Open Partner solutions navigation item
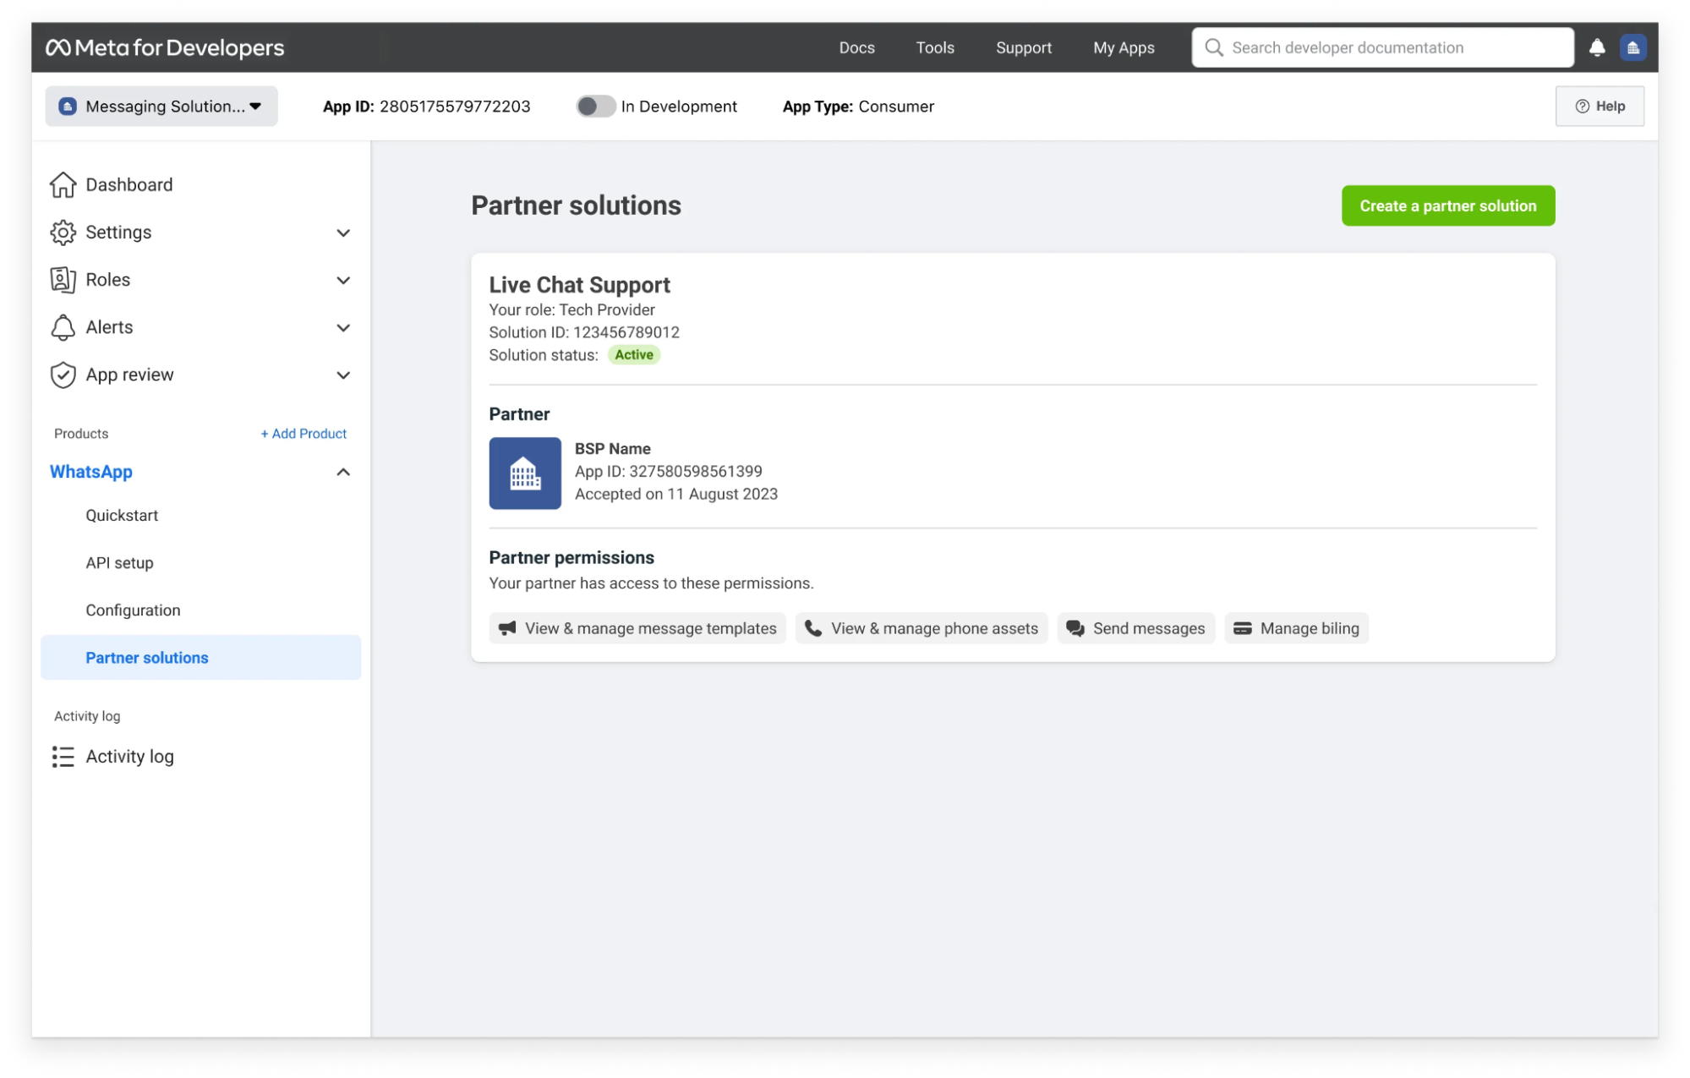 tap(146, 657)
